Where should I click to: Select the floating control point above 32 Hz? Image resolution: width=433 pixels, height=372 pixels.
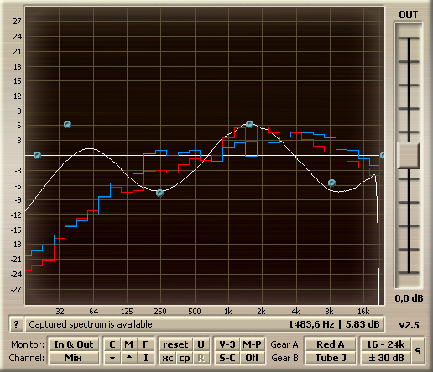(x=67, y=124)
